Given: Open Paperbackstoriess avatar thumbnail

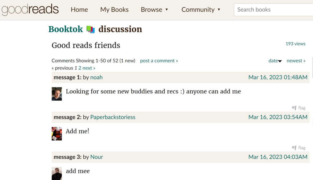Looking at the screenshot, I should (57, 133).
